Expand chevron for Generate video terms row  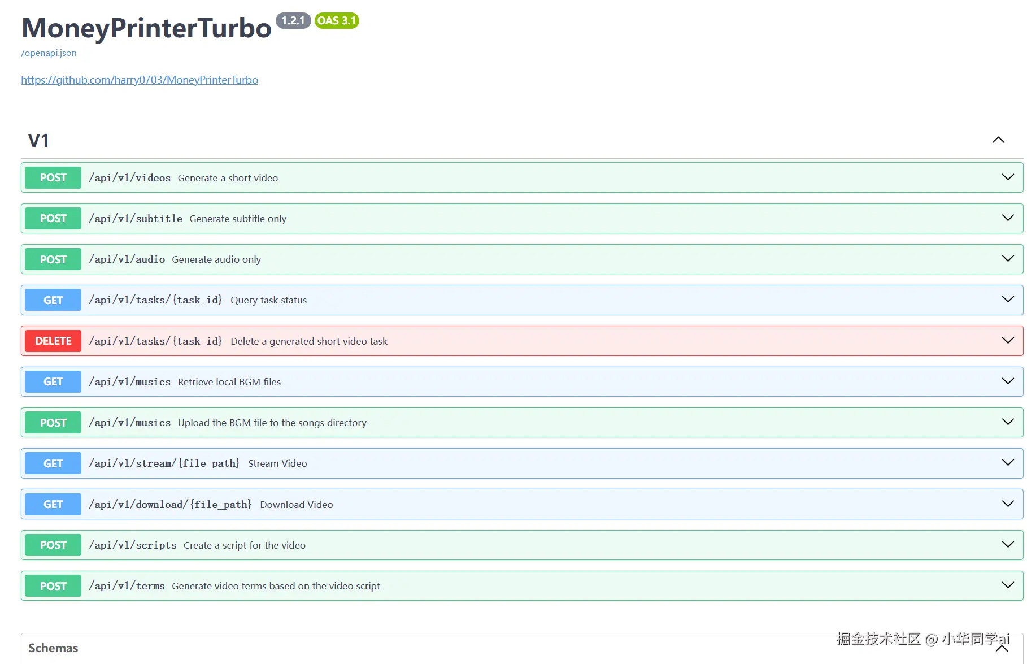click(1008, 585)
